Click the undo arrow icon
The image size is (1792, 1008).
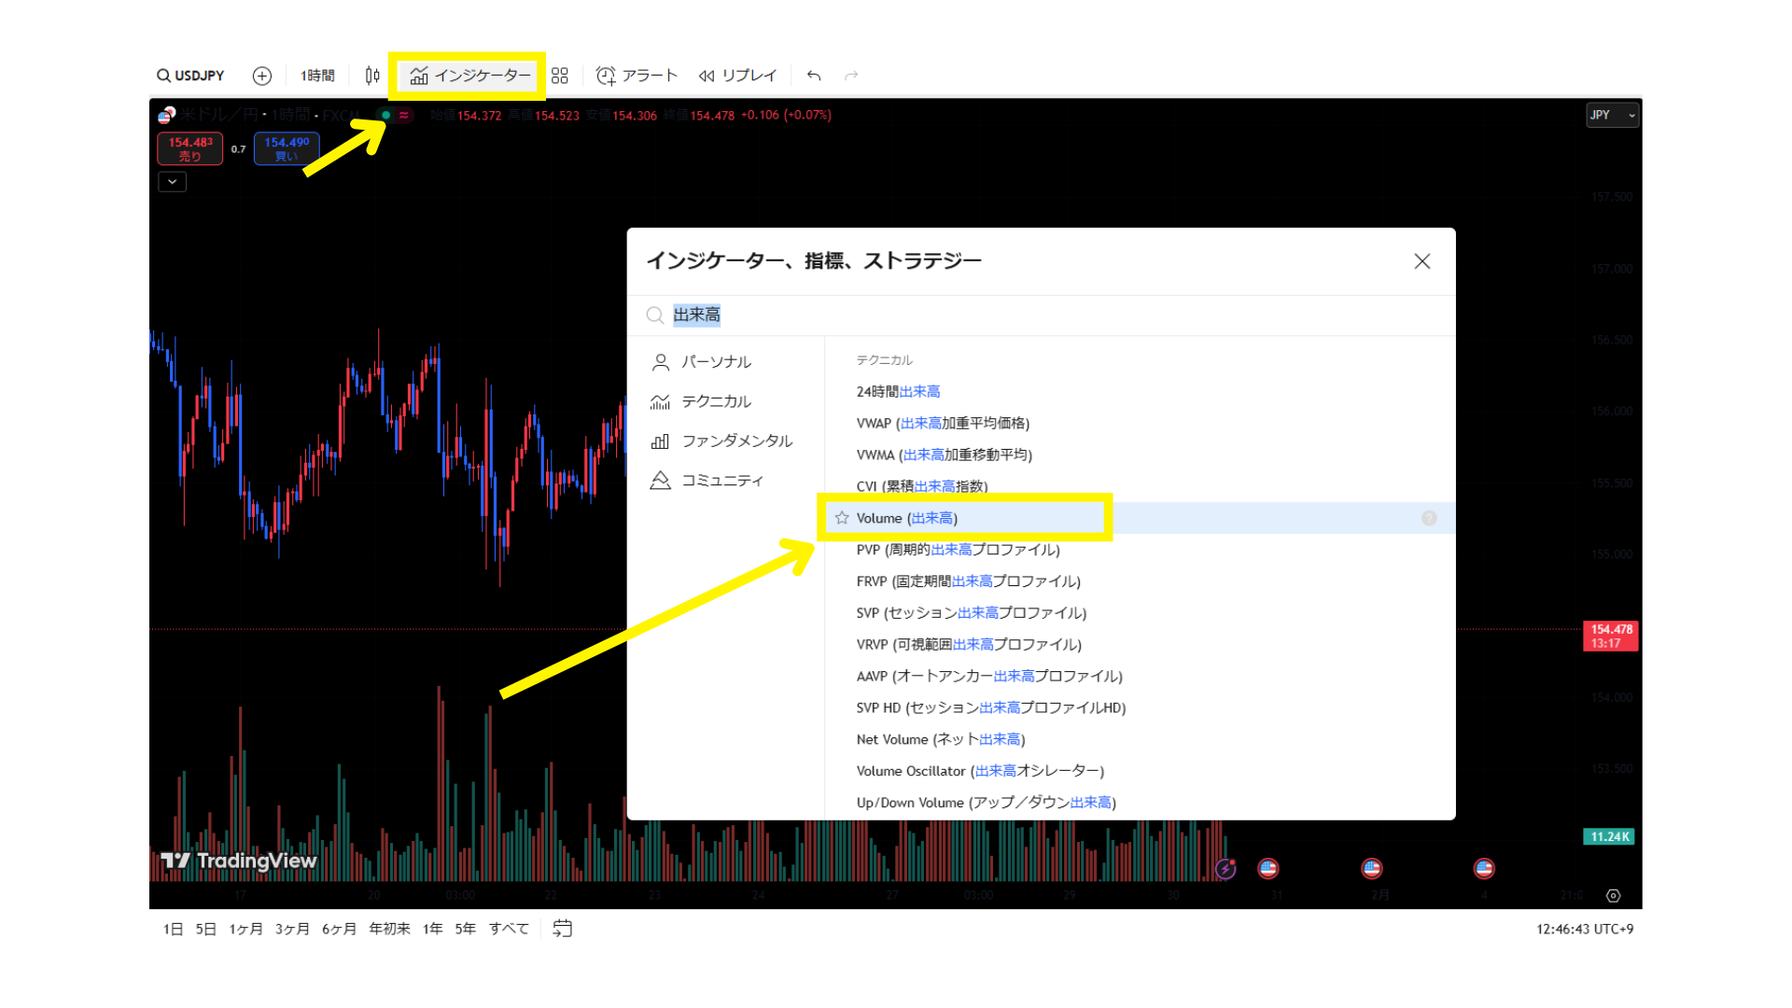[814, 76]
